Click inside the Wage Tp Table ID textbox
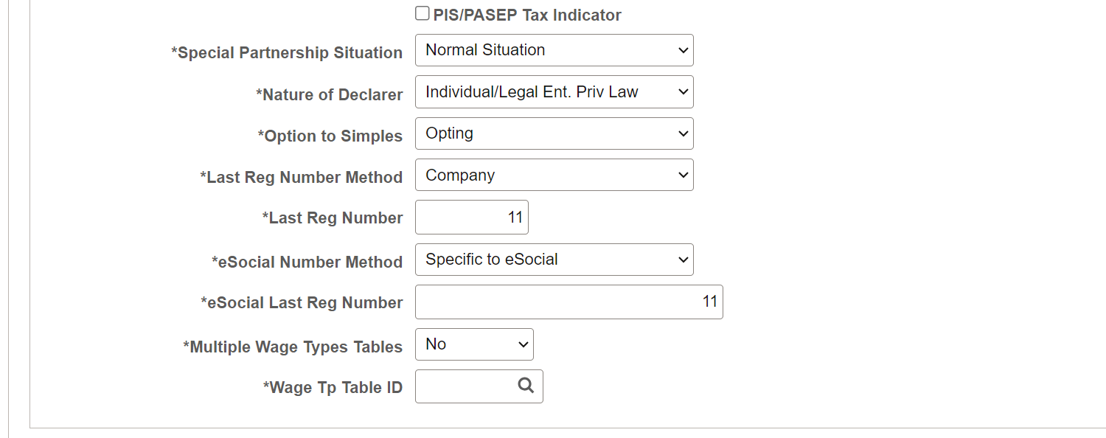This screenshot has width=1106, height=438. (465, 386)
